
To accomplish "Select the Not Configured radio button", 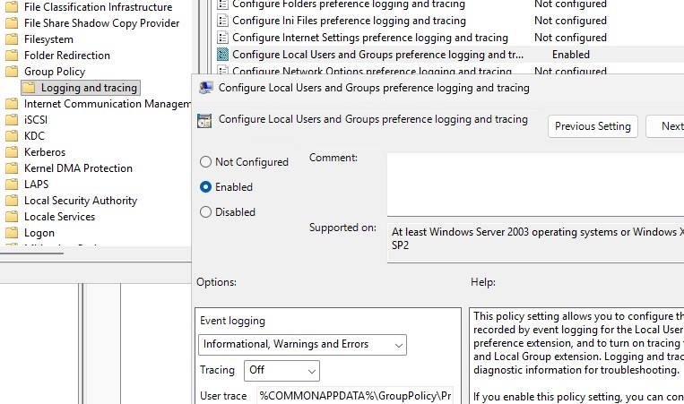I will coord(206,162).
